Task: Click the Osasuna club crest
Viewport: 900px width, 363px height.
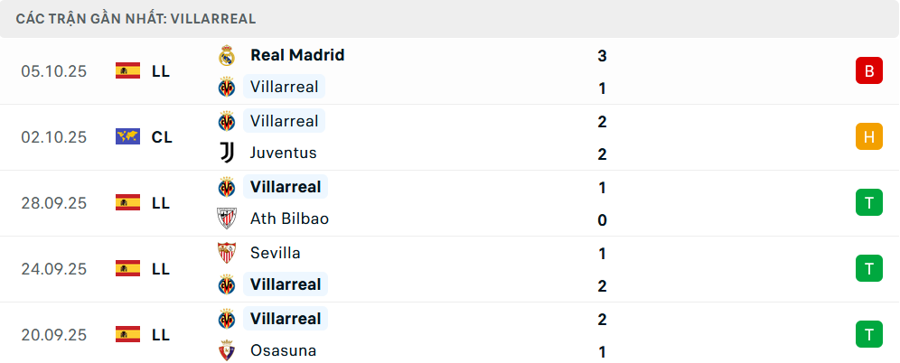Action: (227, 350)
